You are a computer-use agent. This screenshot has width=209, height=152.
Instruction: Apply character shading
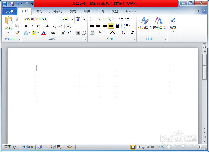click(78, 33)
